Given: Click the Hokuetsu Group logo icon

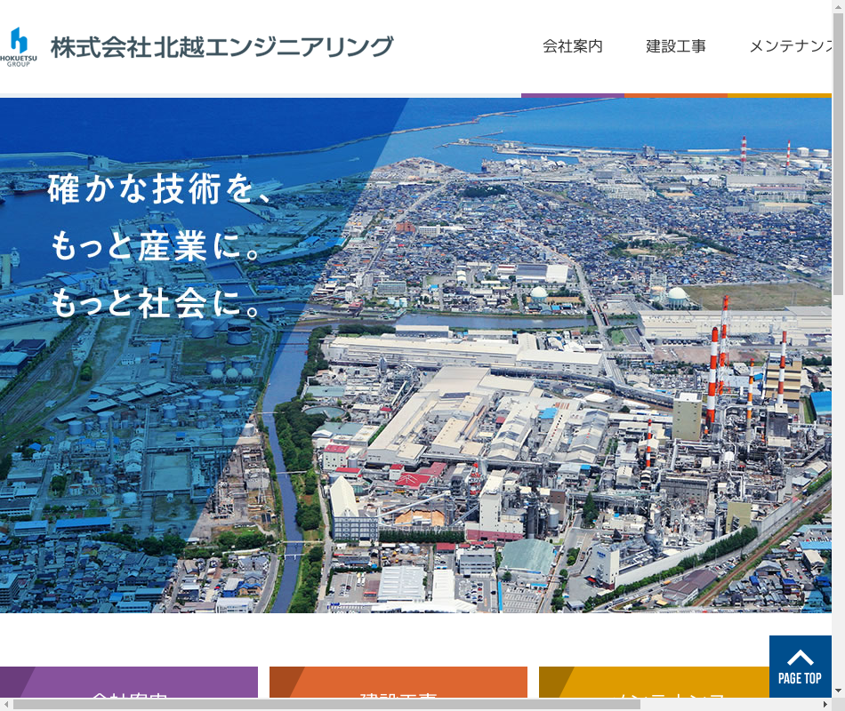Looking at the screenshot, I should [18, 47].
